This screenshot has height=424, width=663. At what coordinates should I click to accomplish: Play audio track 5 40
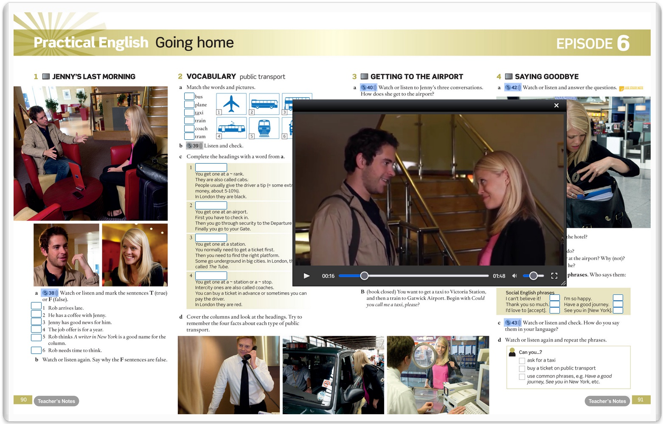[368, 88]
